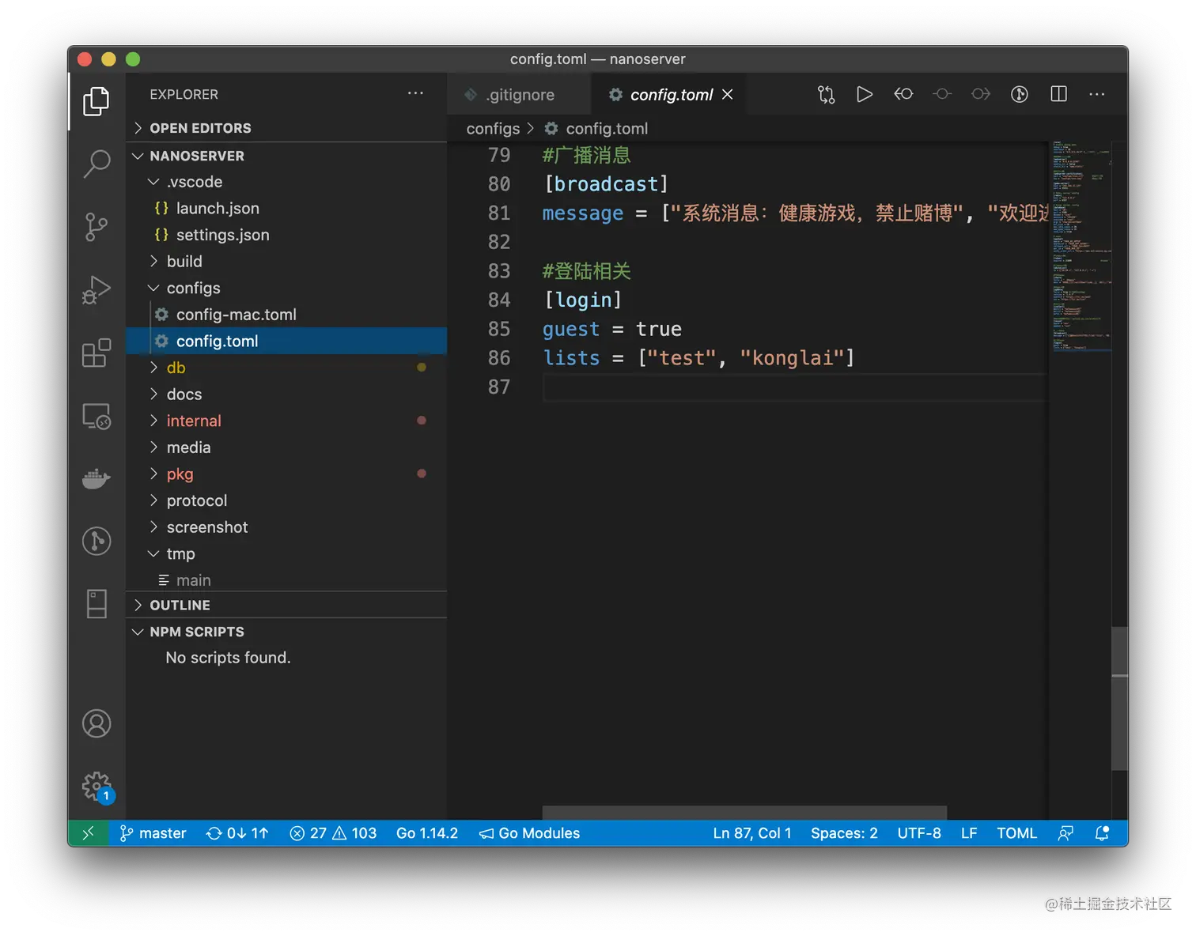Open the Manage gear icon
The image size is (1196, 936).
(x=97, y=786)
